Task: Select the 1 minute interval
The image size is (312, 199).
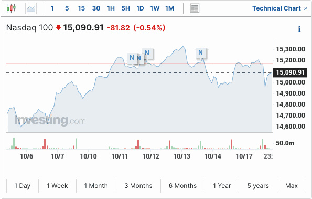Action: (x=52, y=8)
